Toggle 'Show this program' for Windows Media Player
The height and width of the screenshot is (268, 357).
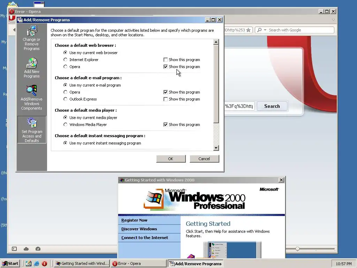tap(166, 125)
